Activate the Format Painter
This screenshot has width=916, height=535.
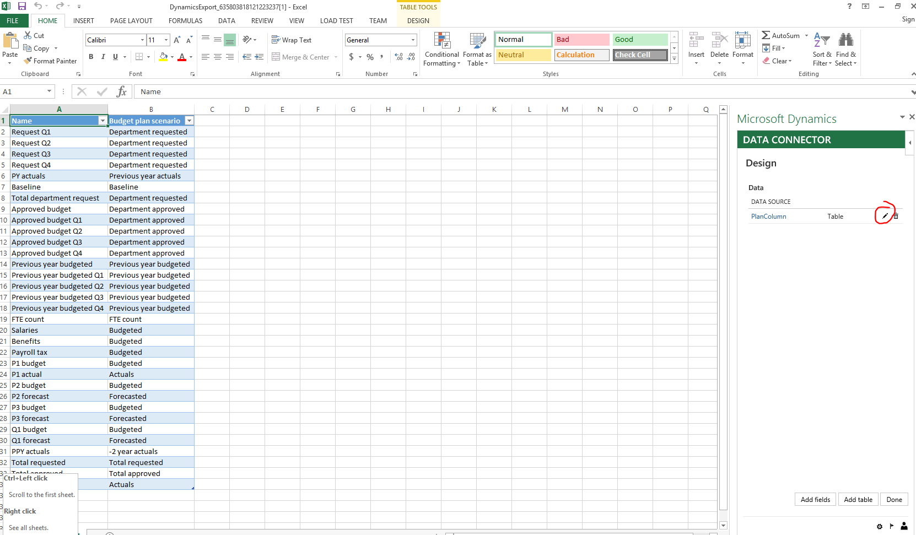51,61
